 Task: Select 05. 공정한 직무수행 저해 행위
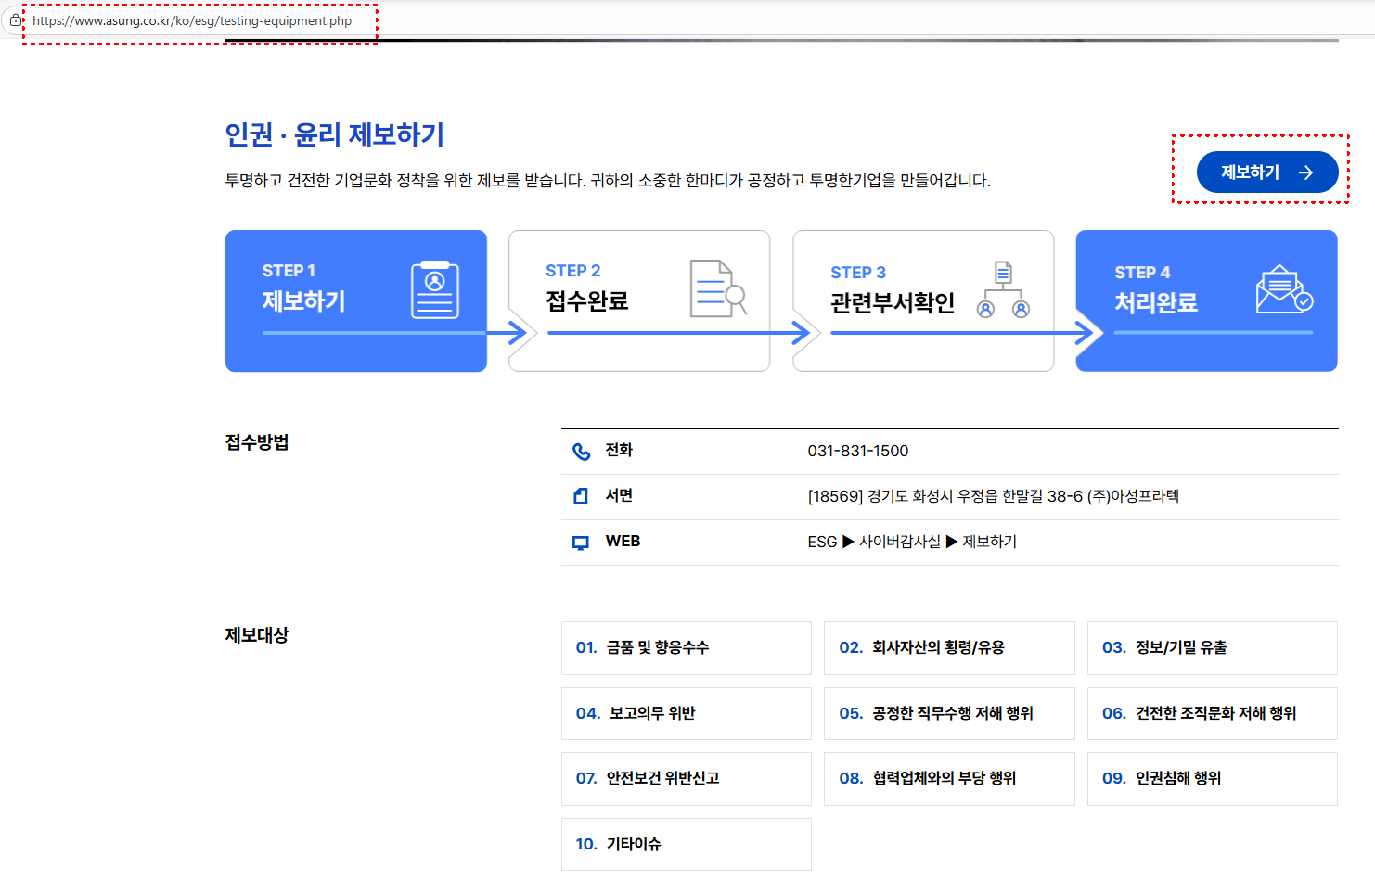948,713
